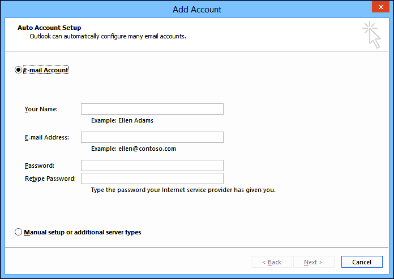The image size is (394, 279).
Task: Focus the E-mail Address text box
Action: tap(152, 137)
